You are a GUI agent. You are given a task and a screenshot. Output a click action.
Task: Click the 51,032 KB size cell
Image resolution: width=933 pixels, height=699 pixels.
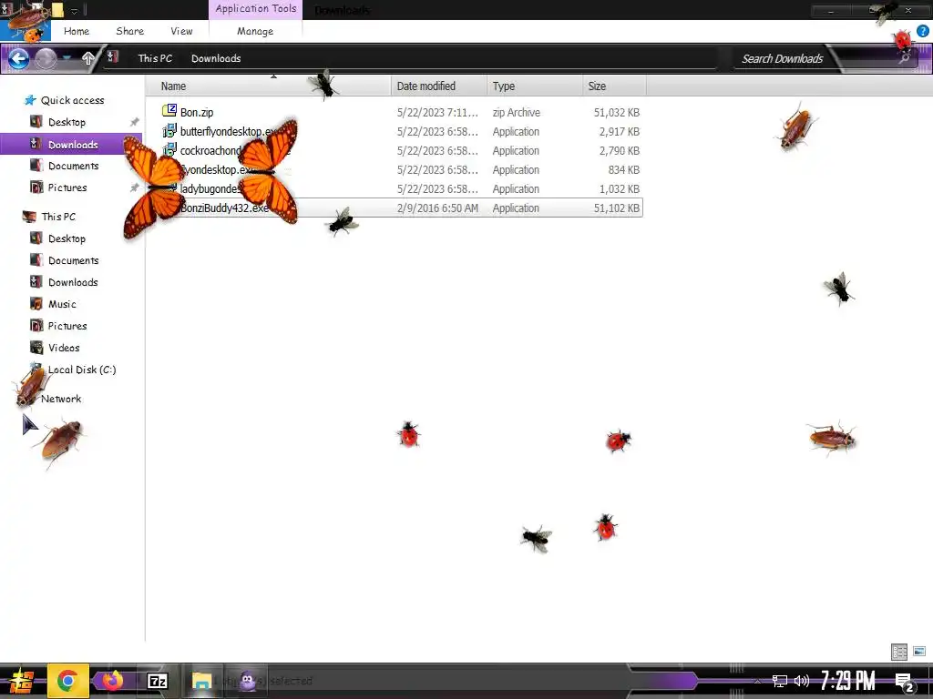(x=617, y=112)
